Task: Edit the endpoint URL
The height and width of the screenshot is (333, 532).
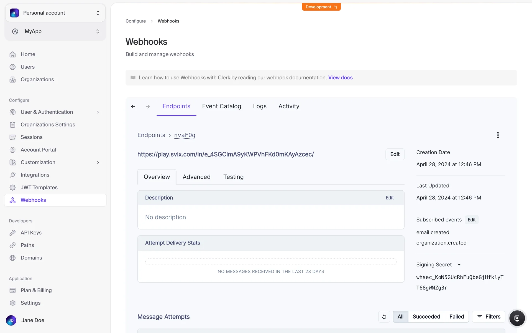Action: [395, 154]
